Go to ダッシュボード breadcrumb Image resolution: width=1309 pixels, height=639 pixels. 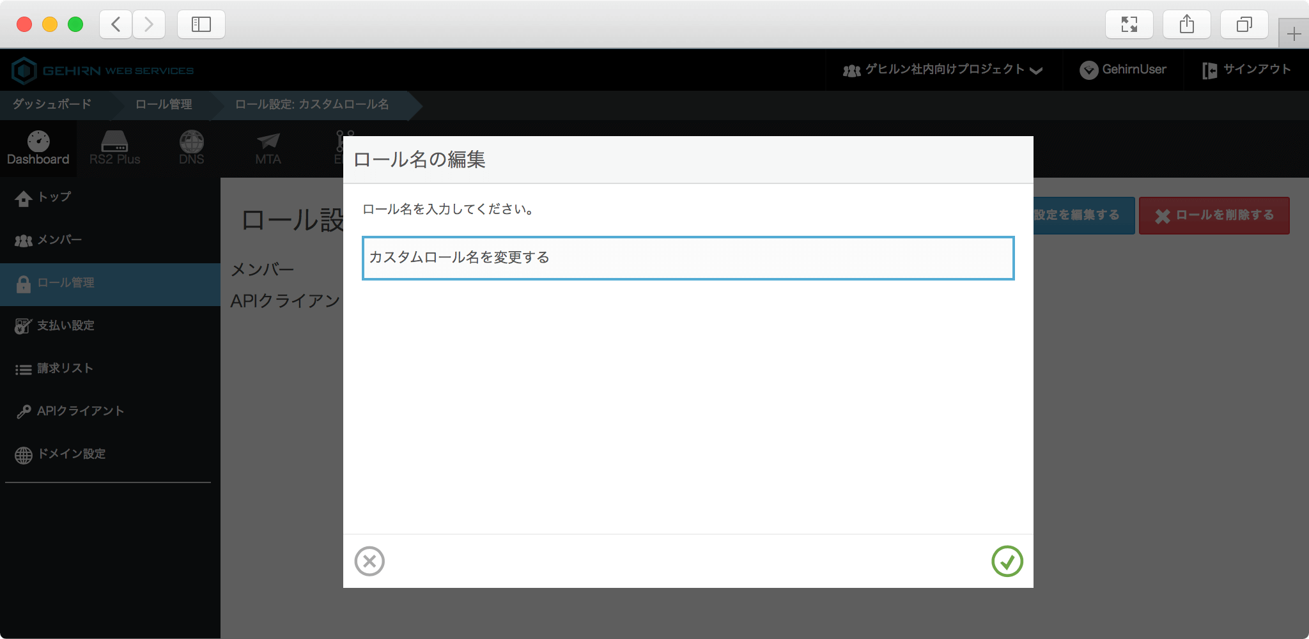[52, 104]
